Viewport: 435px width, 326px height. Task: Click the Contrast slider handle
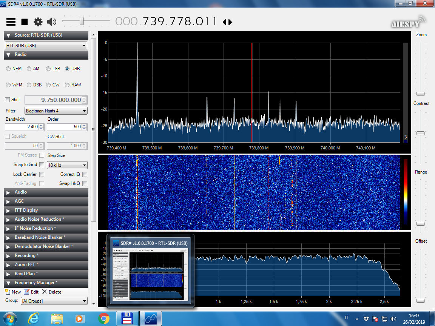(420, 133)
